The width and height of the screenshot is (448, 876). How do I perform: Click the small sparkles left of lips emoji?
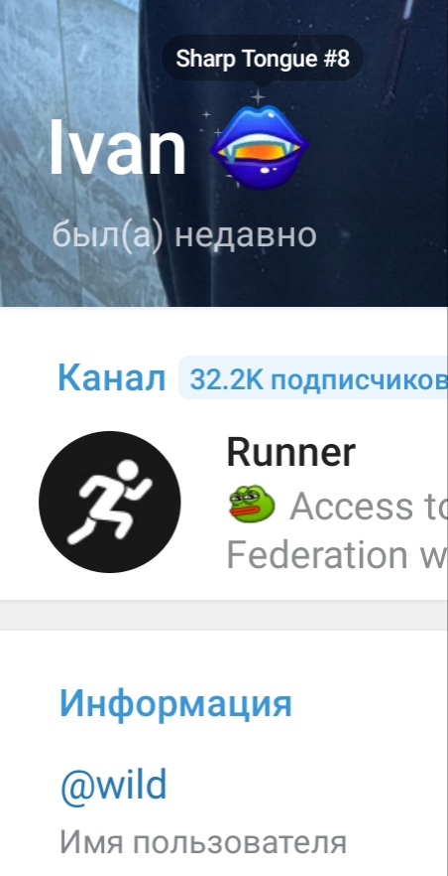211,123
